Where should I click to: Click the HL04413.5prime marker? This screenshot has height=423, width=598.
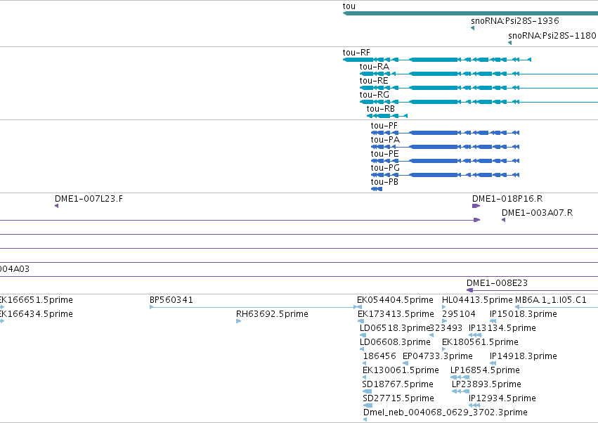(443, 307)
